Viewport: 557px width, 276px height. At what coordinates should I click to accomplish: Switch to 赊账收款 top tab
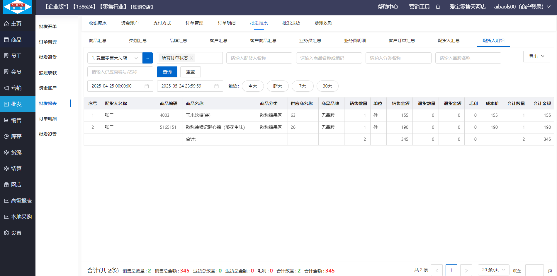[x=323, y=23]
